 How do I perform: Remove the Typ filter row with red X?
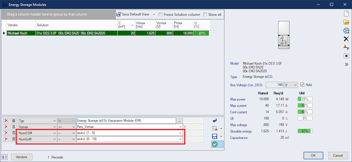click(6, 120)
